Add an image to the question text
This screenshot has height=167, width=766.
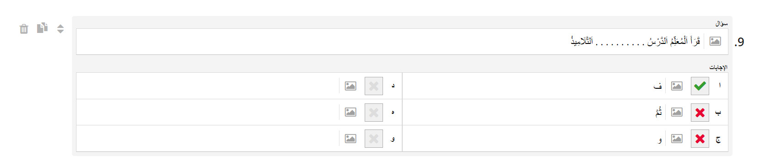pyautogui.click(x=715, y=41)
